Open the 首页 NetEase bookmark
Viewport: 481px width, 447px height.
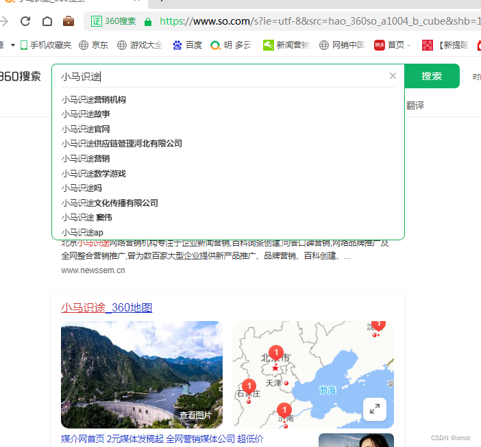pyautogui.click(x=392, y=45)
